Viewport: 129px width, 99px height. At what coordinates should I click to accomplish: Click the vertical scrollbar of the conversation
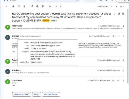[x=128, y=46]
